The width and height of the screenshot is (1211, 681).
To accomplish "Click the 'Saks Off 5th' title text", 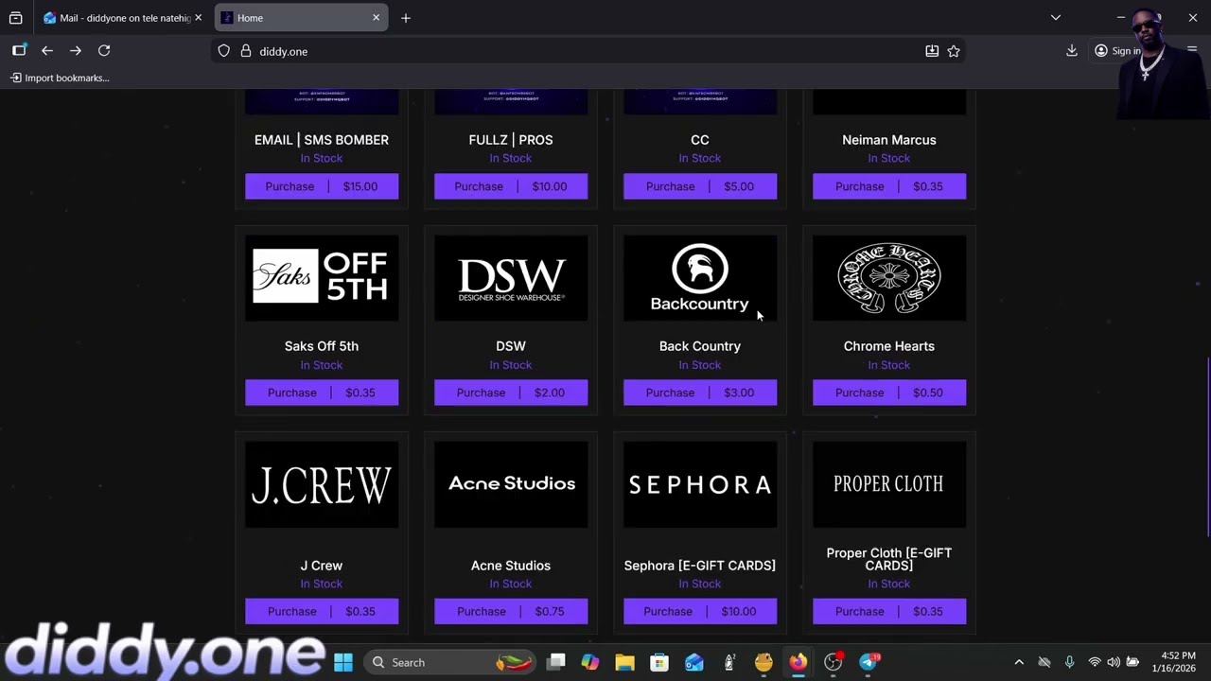I will coord(322,346).
